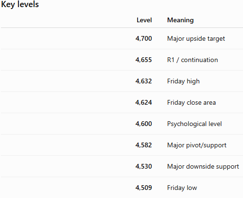The width and height of the screenshot is (243, 198).
Task: Select the Major upside target text
Action: (x=196, y=39)
